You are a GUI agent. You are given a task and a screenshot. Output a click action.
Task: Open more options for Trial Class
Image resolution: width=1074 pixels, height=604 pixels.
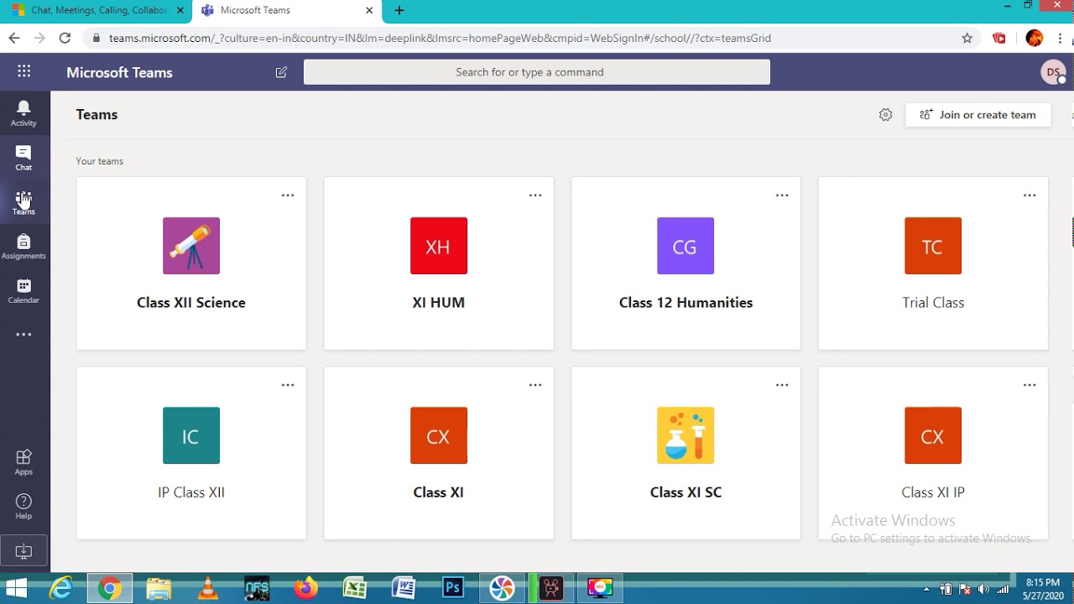1030,195
